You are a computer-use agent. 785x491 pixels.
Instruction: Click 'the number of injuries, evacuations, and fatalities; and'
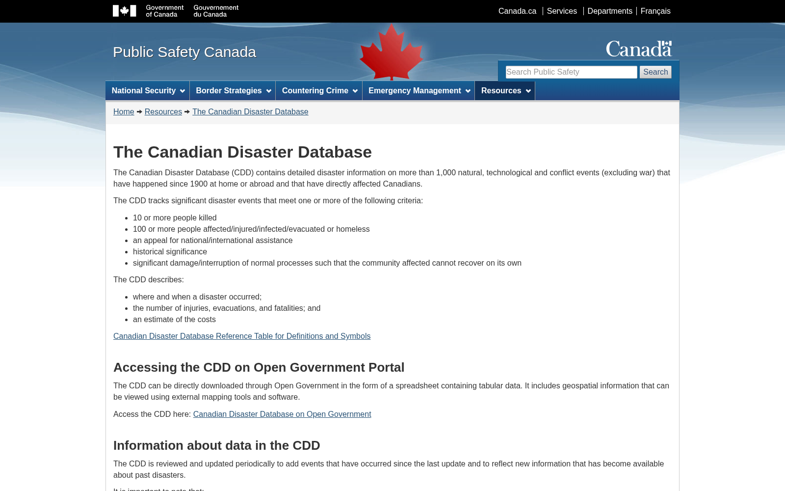[227, 308]
